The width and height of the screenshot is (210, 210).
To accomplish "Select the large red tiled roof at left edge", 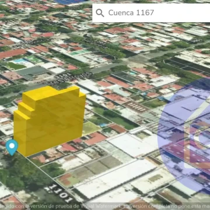I will click(12, 53).
